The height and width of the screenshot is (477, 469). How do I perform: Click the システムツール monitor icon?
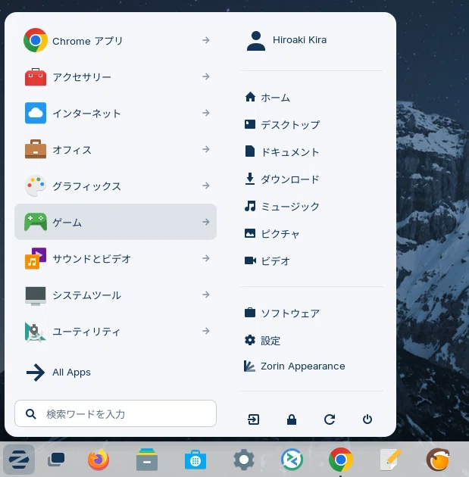click(x=36, y=295)
